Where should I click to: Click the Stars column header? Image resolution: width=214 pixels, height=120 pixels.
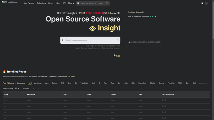coord(65,94)
